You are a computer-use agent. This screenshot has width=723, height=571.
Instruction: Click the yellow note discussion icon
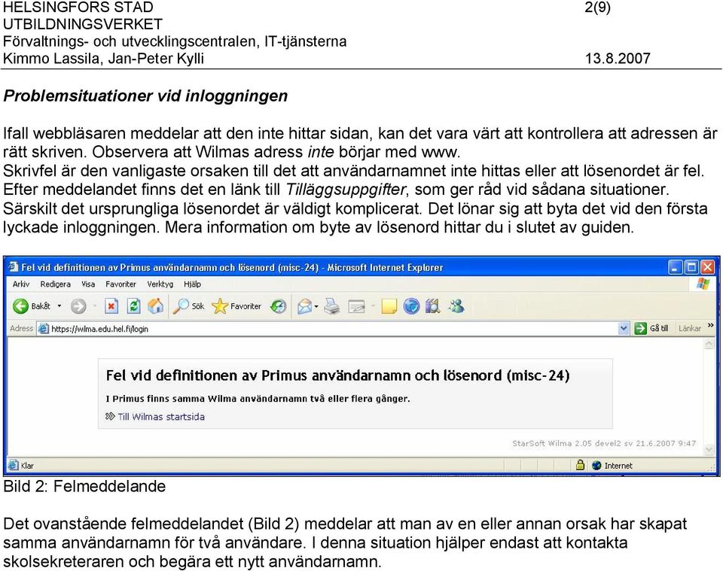pyautogui.click(x=389, y=306)
